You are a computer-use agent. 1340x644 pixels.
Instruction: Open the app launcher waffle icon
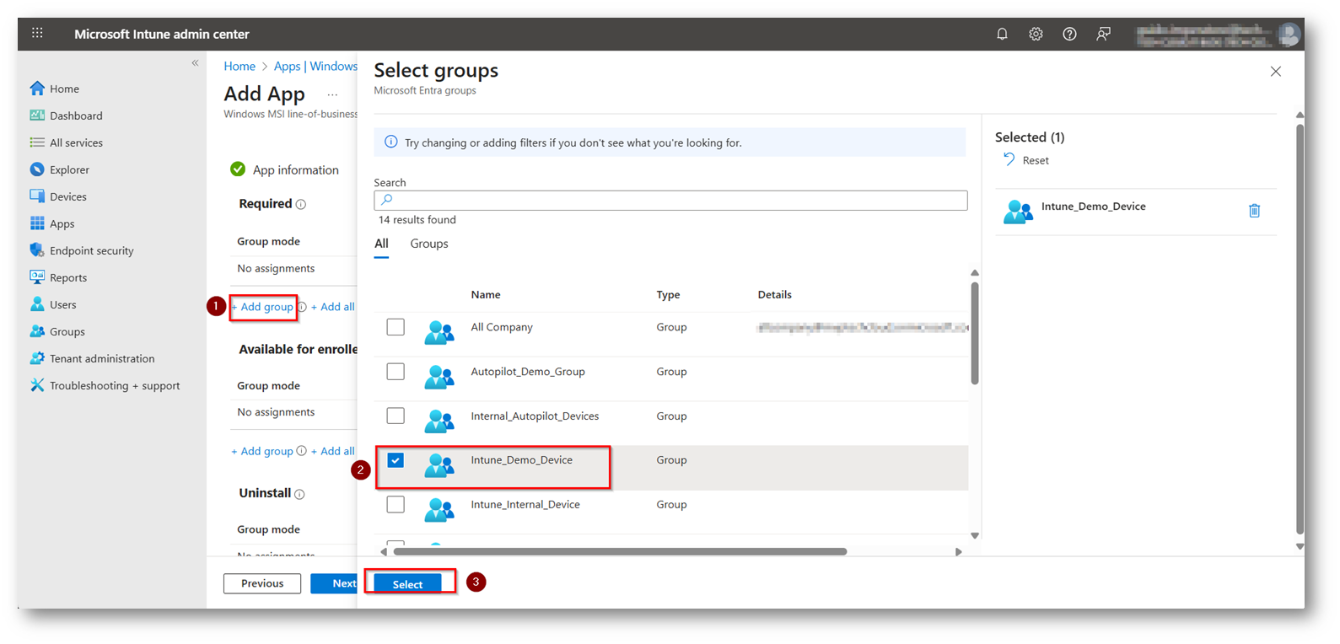37,33
